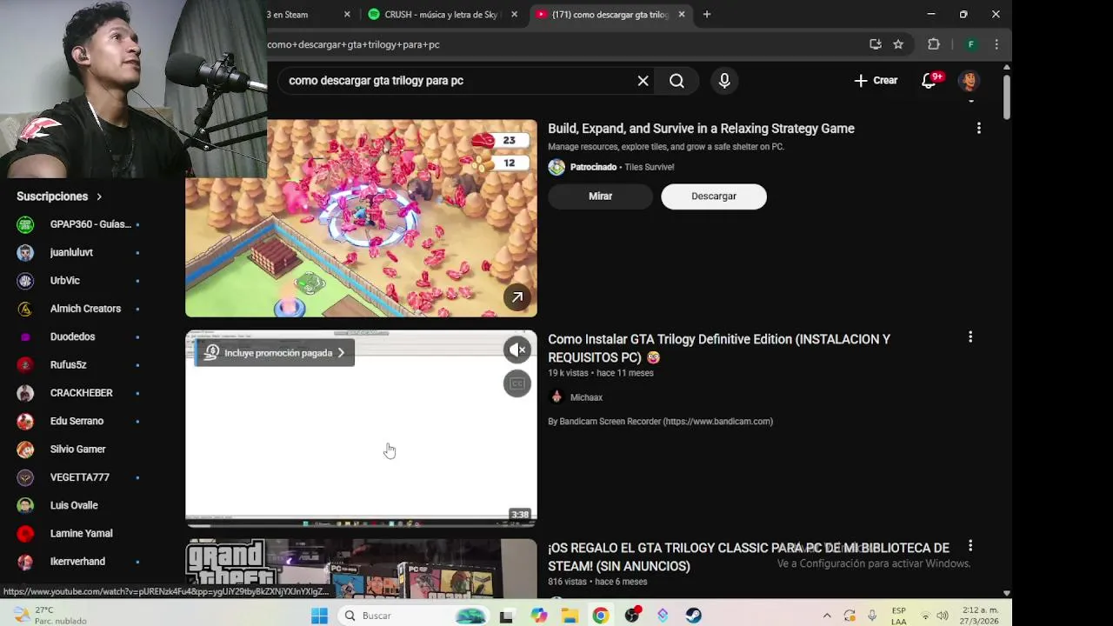
Task: Open ad external link arrow on thumbnail
Action: tap(517, 297)
